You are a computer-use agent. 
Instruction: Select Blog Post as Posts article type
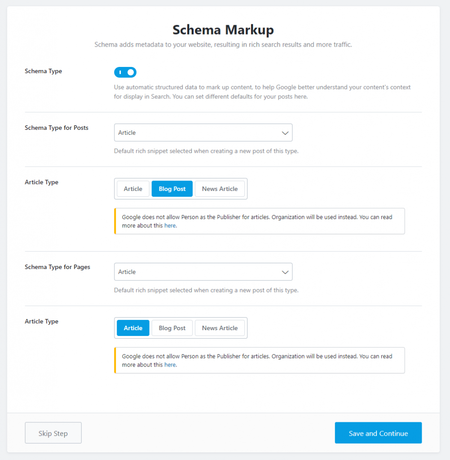click(172, 189)
